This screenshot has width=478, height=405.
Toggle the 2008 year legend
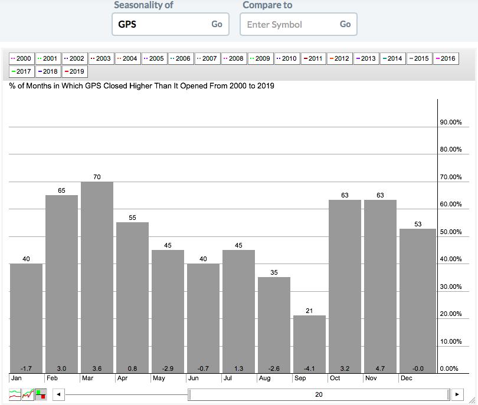click(234, 58)
